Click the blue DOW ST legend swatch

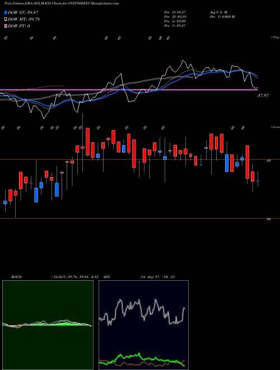pos(6,12)
